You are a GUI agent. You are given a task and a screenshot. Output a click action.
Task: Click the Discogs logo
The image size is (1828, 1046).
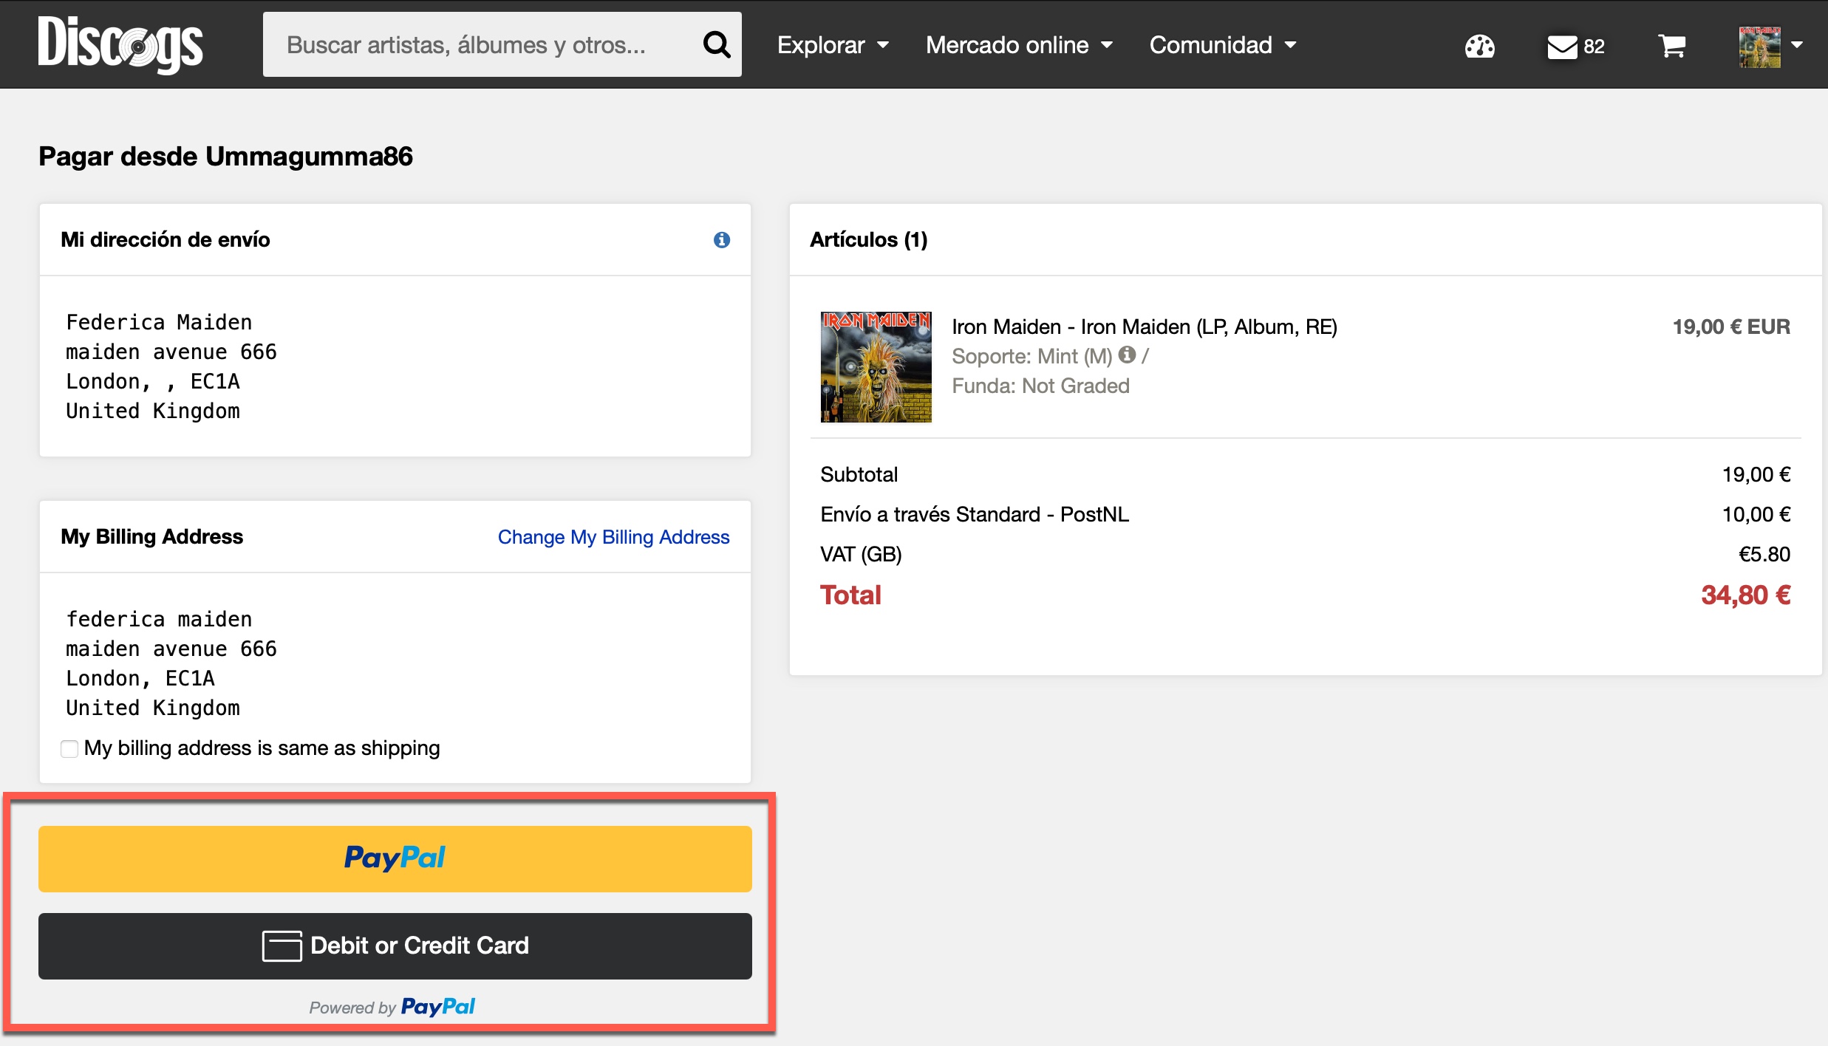[120, 44]
